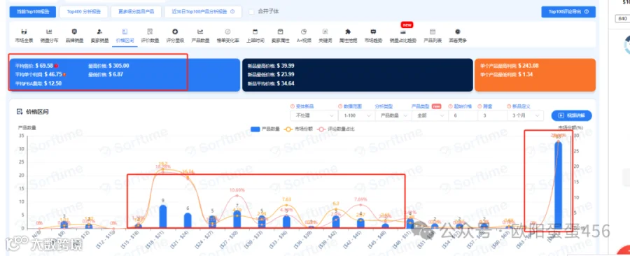630x256 pixels.
Task: Select the 销量分布 sales distribution icon
Action: 49,31
